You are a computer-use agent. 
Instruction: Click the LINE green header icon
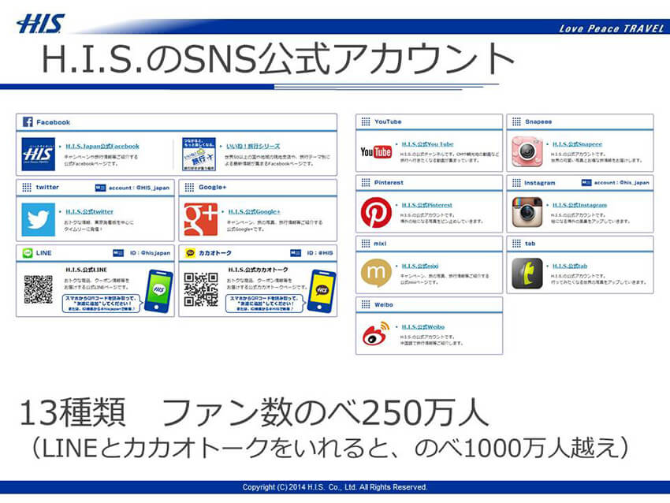click(x=28, y=253)
